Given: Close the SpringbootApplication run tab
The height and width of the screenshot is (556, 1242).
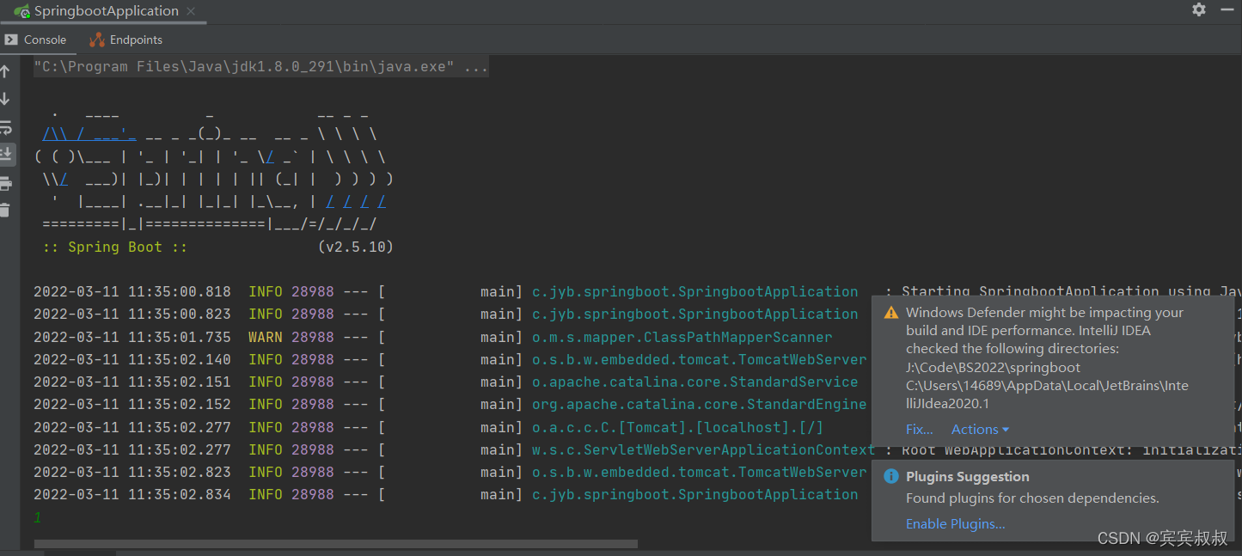Looking at the screenshot, I should [191, 12].
